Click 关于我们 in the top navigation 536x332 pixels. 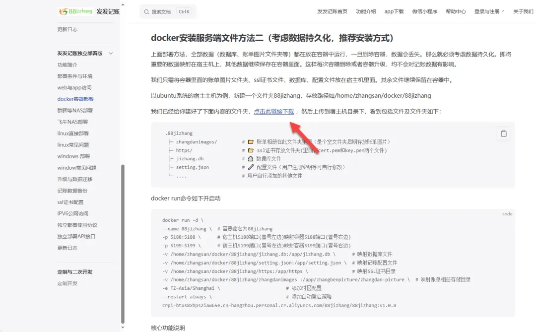[524, 11]
